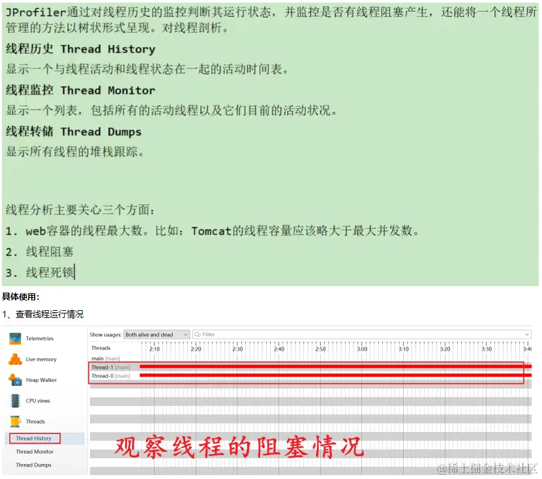Click the '线程监控 Thread Monitor' heading

point(80,91)
